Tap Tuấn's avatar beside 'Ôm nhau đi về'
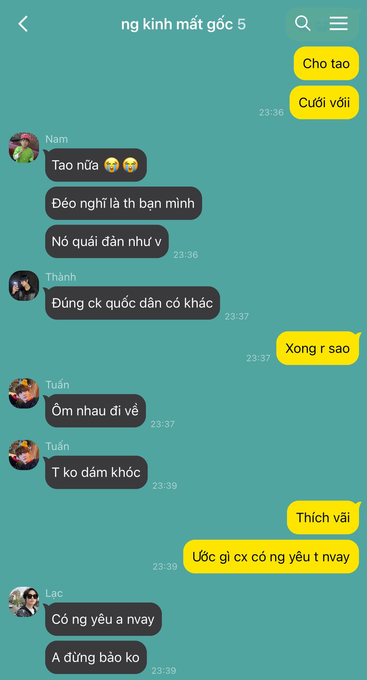Viewport: 367px width, 680px height. coord(24,393)
